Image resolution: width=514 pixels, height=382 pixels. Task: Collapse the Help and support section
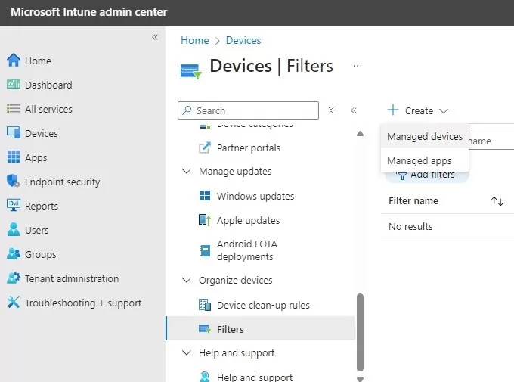click(x=187, y=352)
